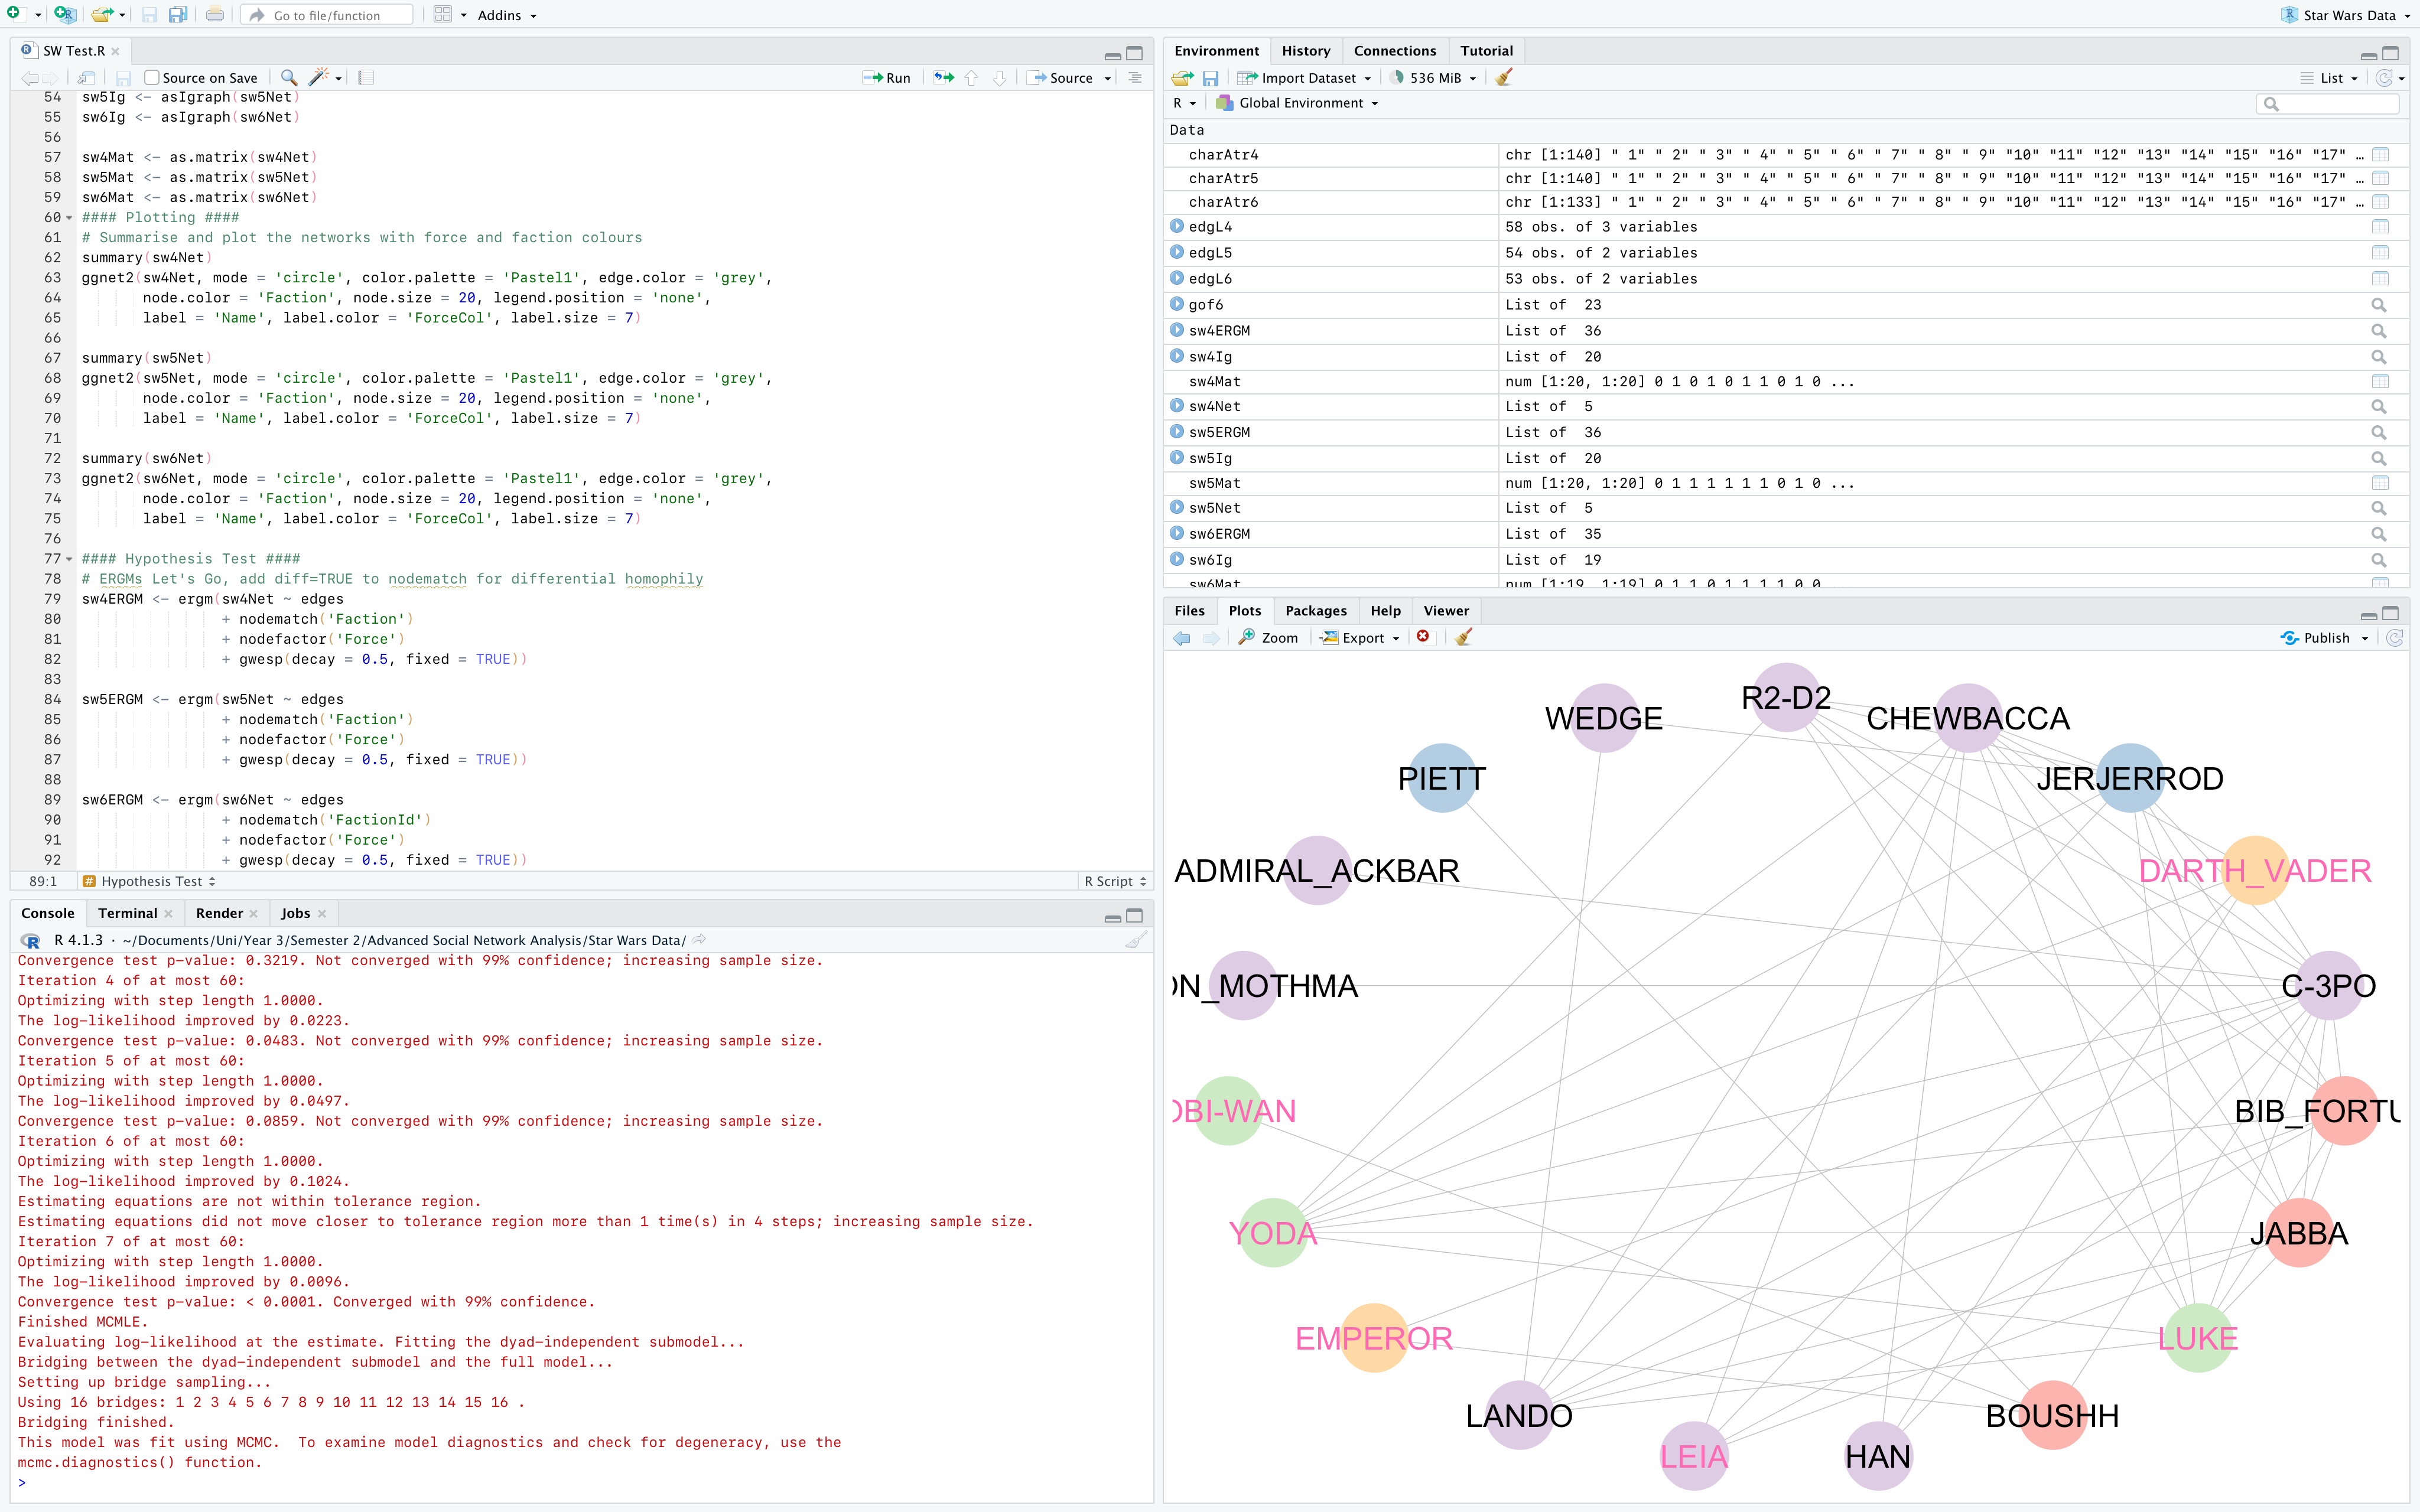2420x1512 pixels.
Task: Expand the sw6Ig list object
Action: click(1177, 559)
